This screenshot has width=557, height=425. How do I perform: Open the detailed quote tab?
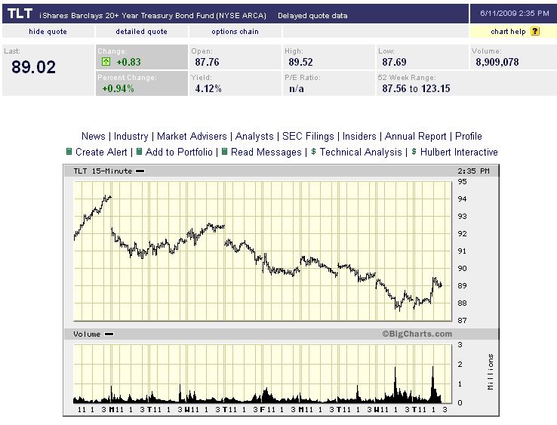click(x=141, y=31)
